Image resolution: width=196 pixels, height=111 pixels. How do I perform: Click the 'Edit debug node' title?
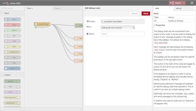[93, 8]
